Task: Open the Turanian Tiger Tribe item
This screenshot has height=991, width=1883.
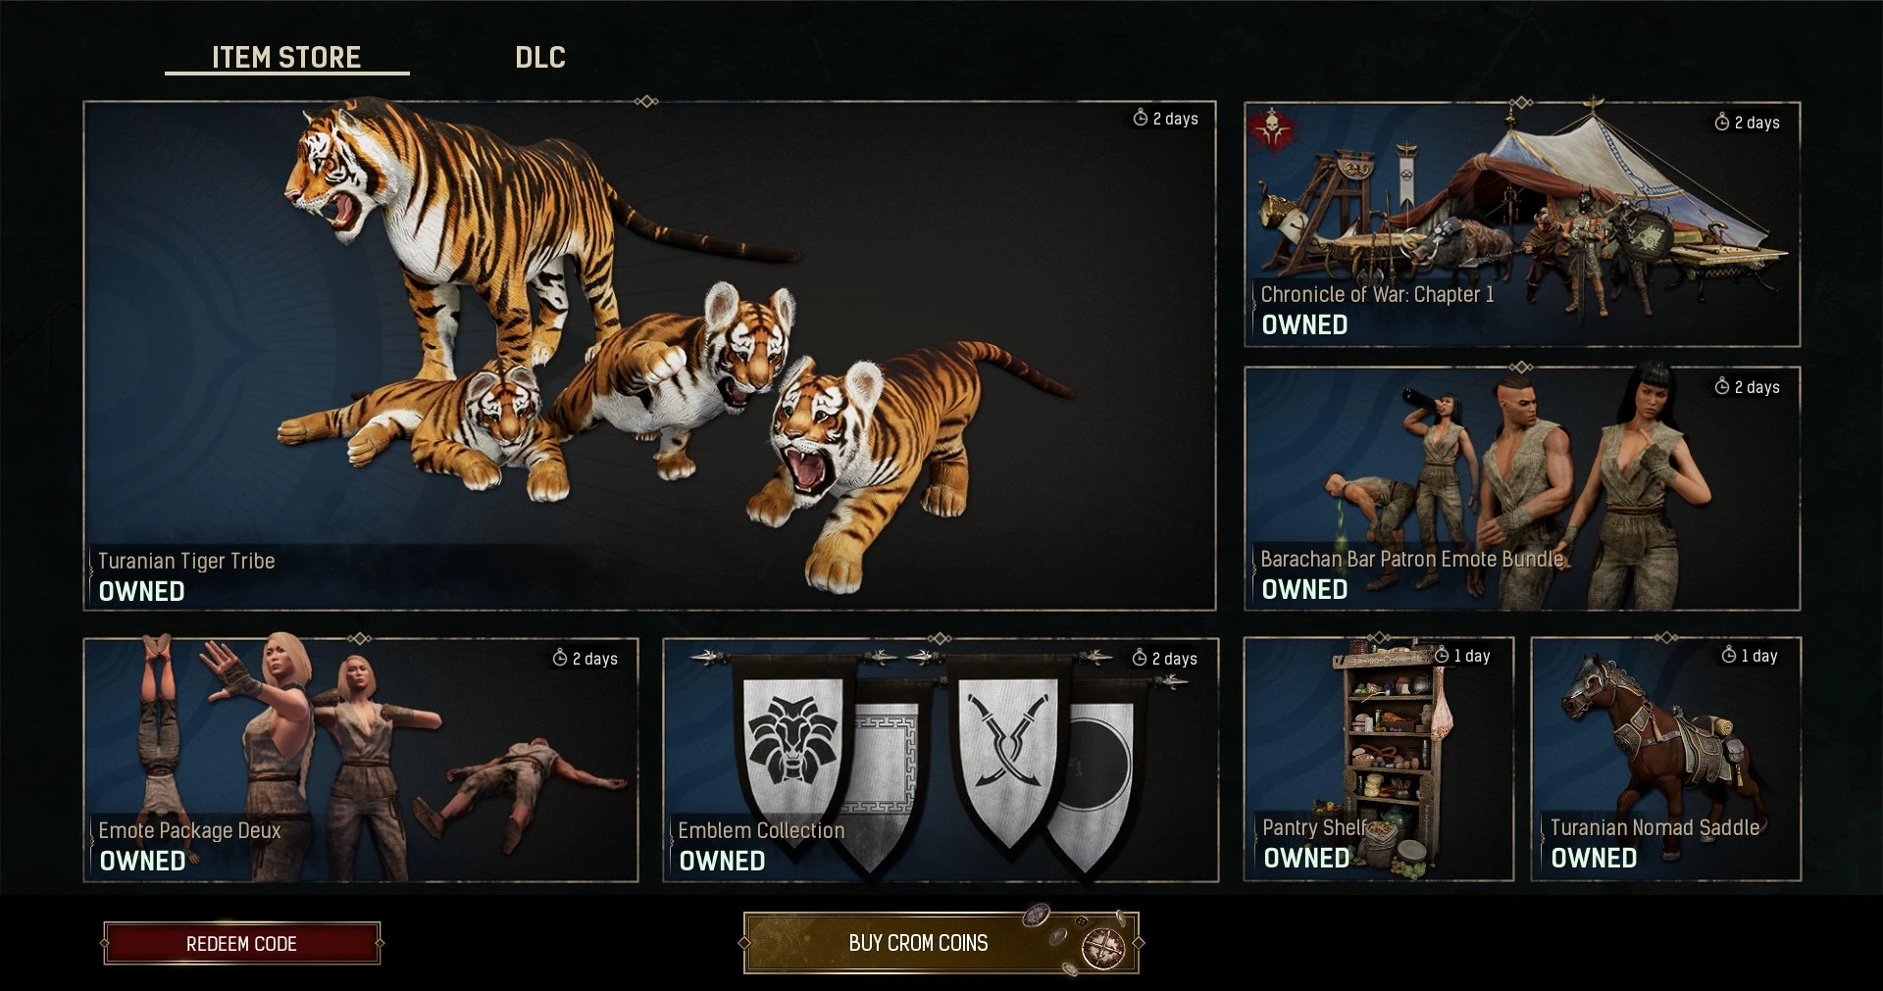Action: (x=649, y=356)
